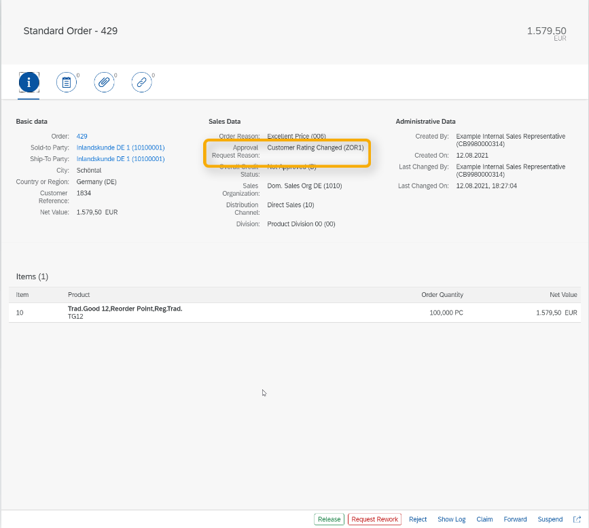The height and width of the screenshot is (528, 589).
Task: Open the Sold-to Party Inlandskunde DE 1 link
Action: point(120,147)
